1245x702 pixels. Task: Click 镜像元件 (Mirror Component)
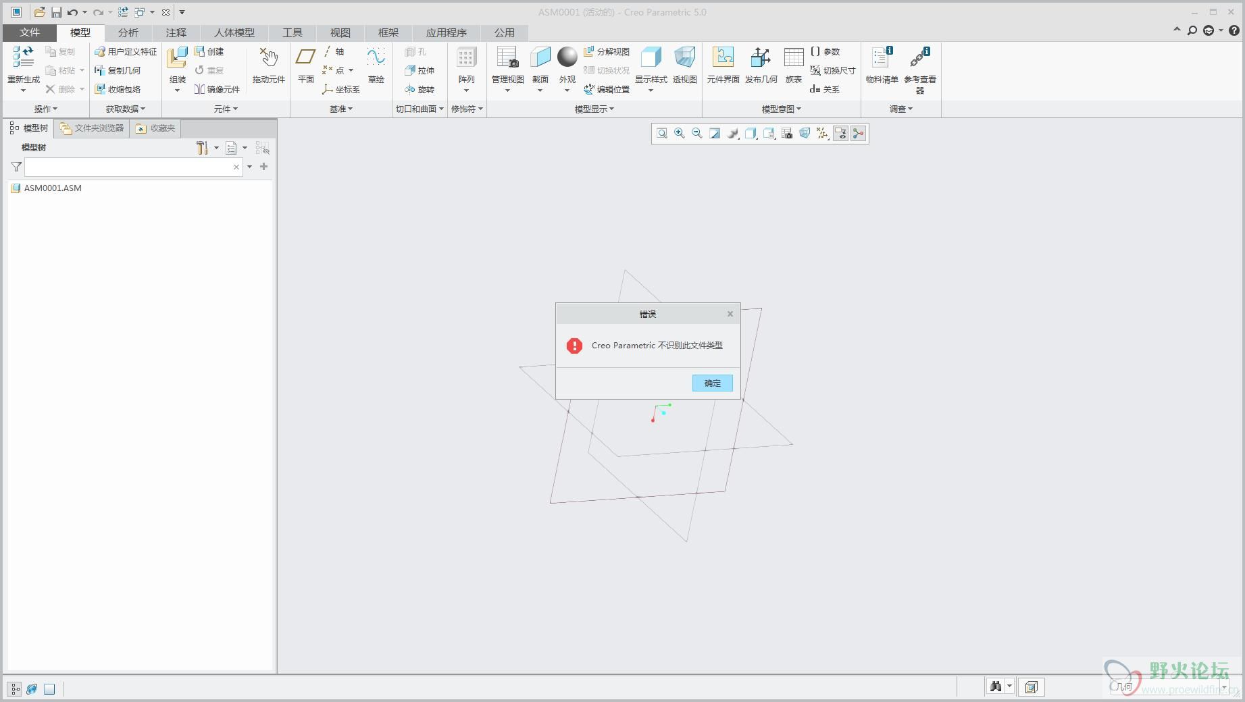[217, 89]
